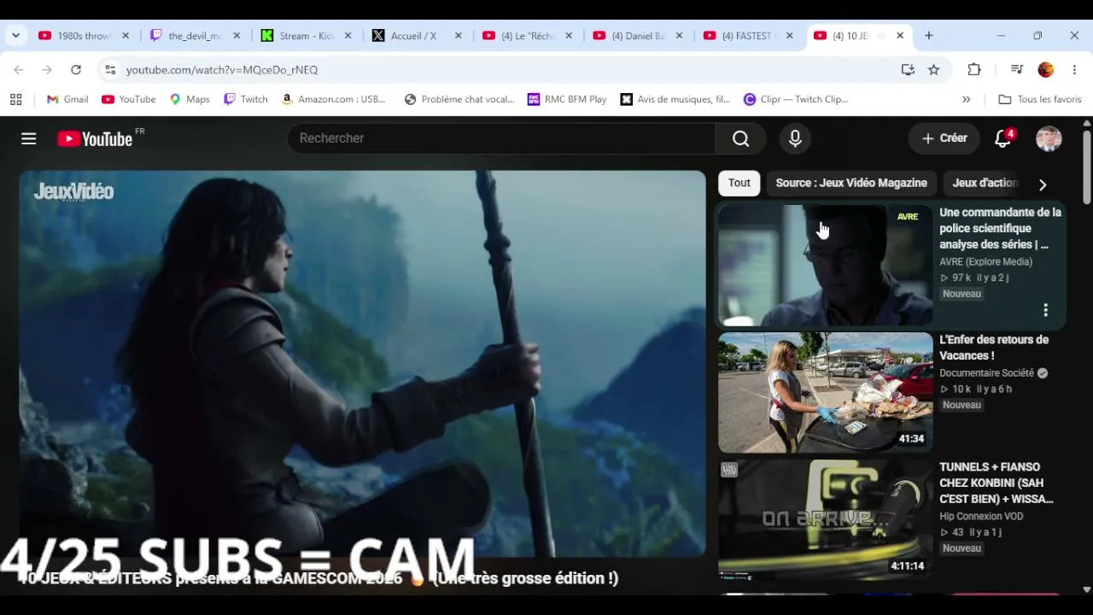Open the Amazon.com bookmark
The image size is (1093, 615).
334,99
